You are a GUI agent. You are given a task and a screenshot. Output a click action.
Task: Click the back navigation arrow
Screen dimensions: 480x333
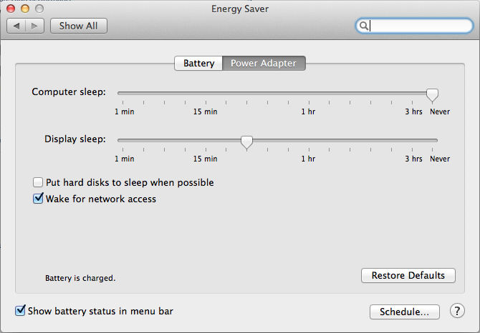pyautogui.click(x=16, y=26)
